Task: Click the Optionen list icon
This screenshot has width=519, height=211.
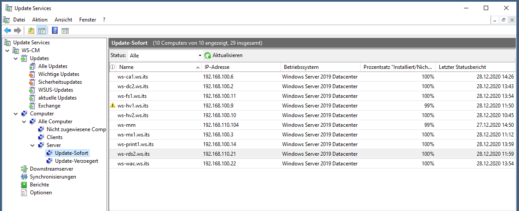Action: click(24, 193)
